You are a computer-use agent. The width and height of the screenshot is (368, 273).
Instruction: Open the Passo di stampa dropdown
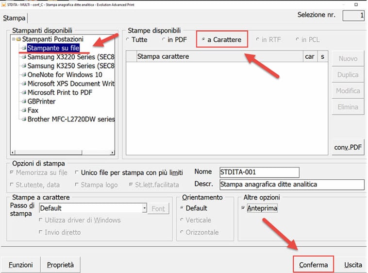coord(144,208)
